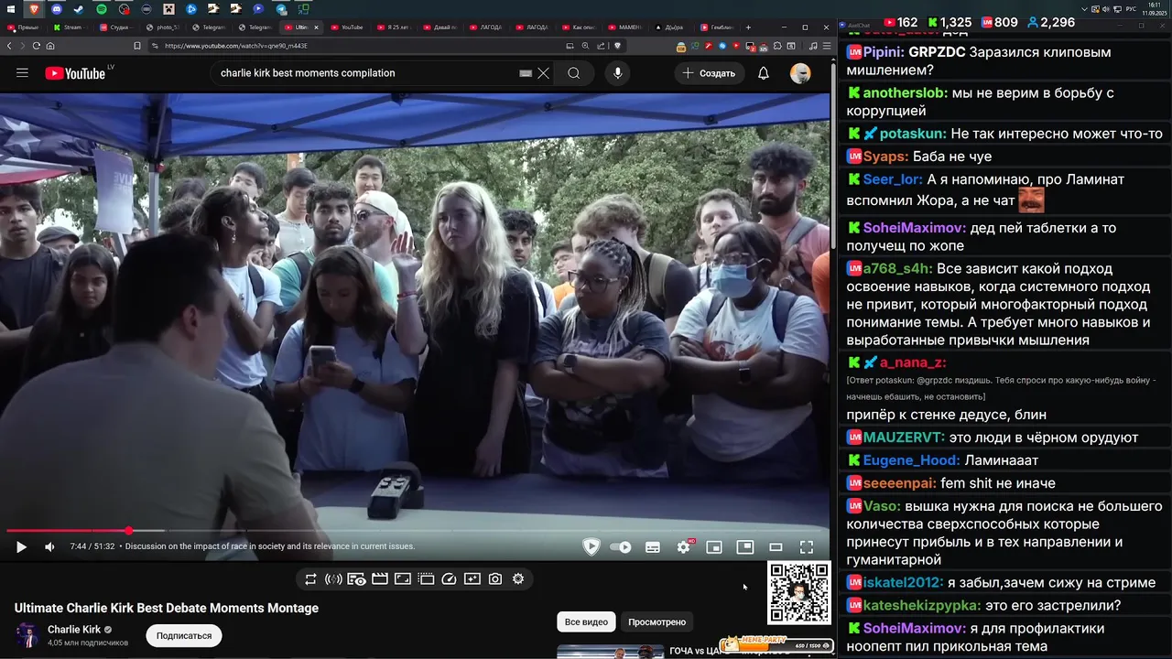
Task: Switch to theater mode
Action: 776,547
